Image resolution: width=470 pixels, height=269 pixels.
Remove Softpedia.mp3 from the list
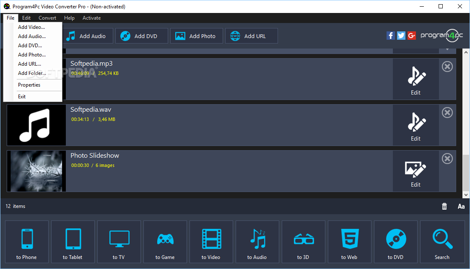pos(447,67)
